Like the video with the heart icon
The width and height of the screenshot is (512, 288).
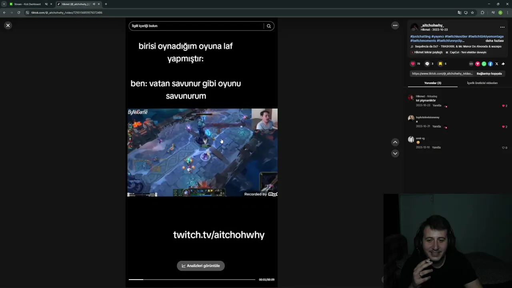pos(413,64)
